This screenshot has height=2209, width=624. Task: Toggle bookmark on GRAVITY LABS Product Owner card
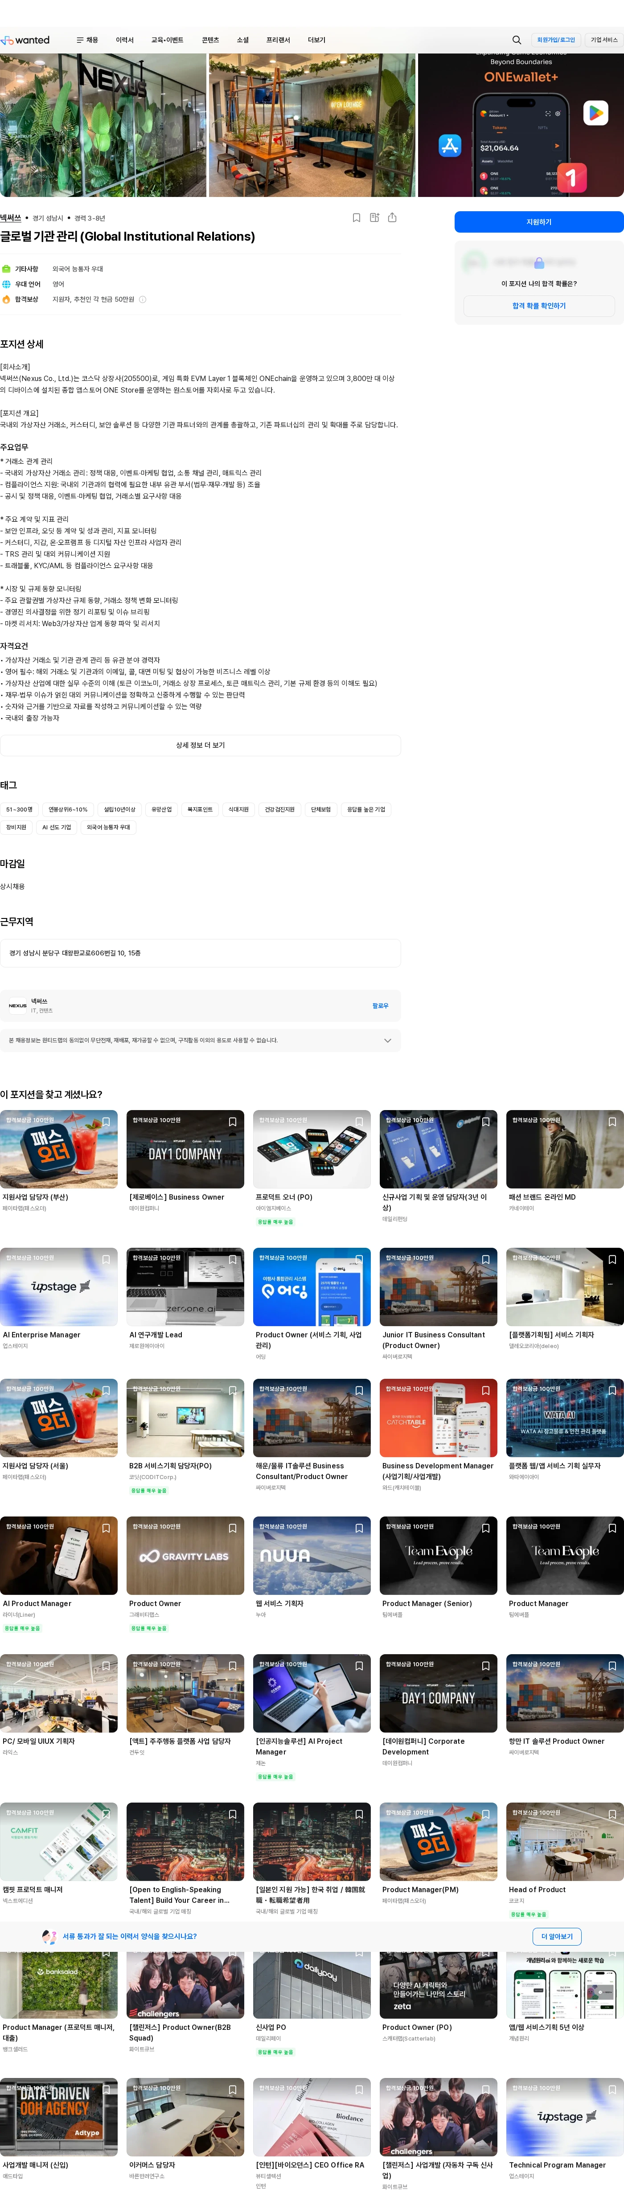pyautogui.click(x=232, y=1528)
